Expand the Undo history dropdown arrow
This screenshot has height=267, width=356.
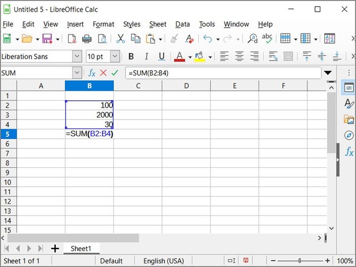(x=218, y=40)
